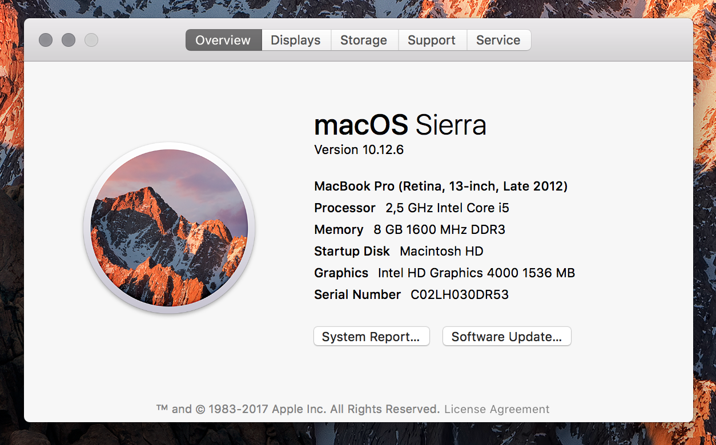Click the Memory label
This screenshot has width=716, height=445.
(339, 229)
